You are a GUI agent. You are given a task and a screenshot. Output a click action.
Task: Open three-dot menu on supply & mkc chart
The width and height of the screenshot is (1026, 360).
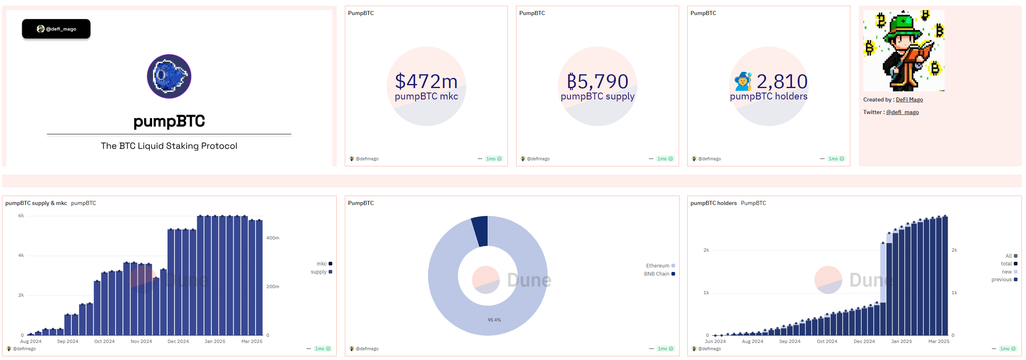click(309, 349)
